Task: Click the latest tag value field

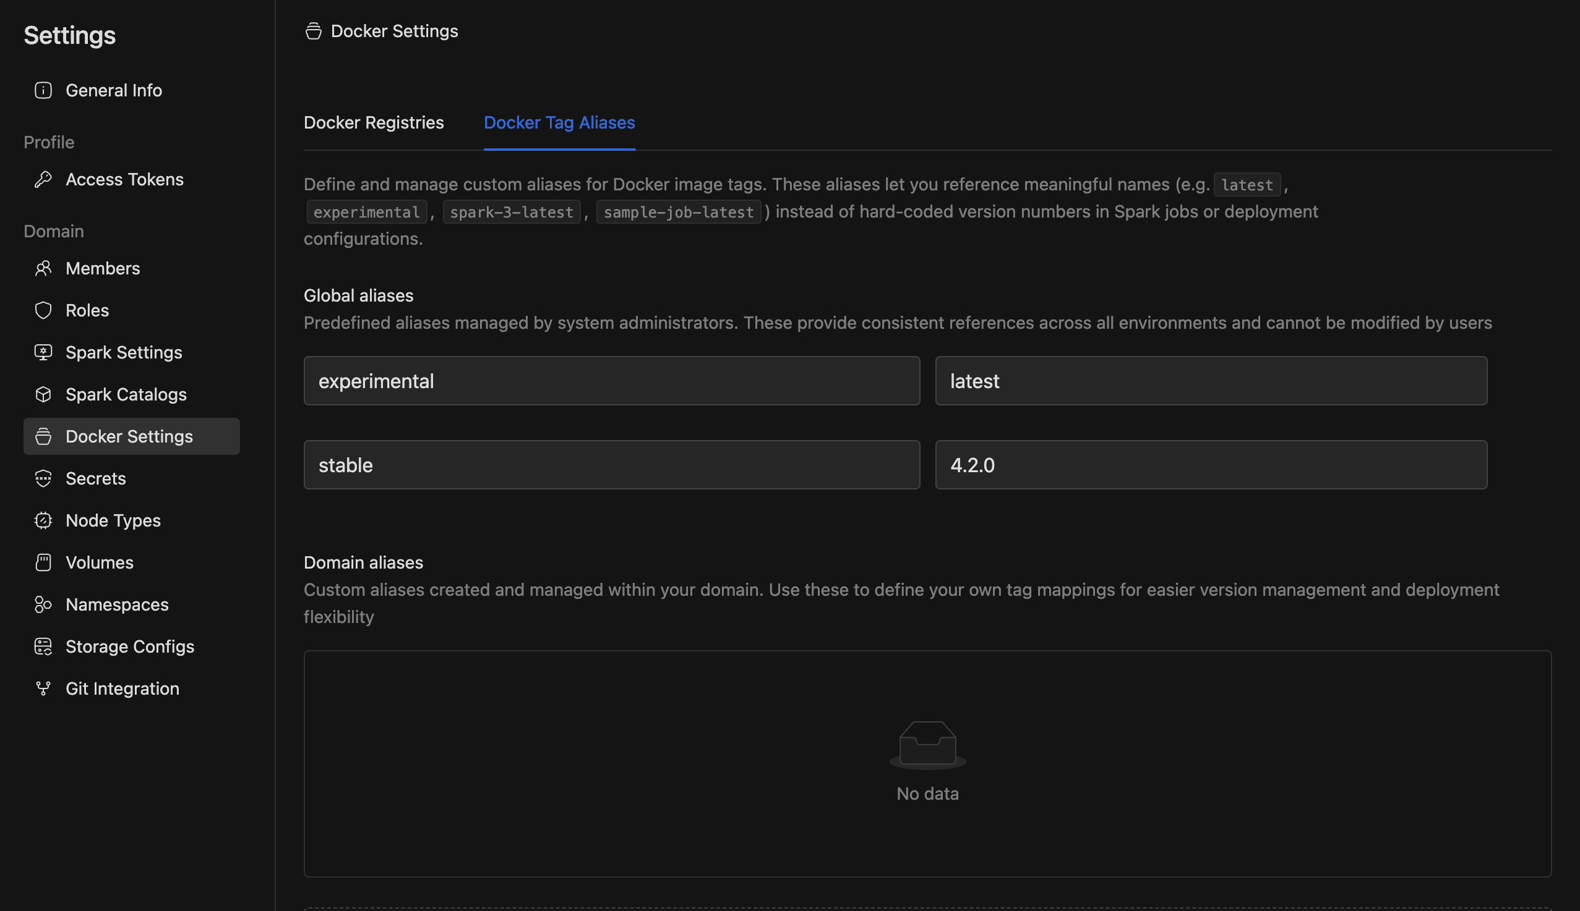Action: [1211, 381]
